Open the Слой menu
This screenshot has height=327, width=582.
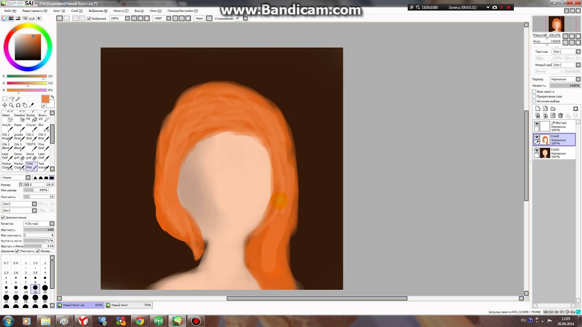(x=77, y=10)
